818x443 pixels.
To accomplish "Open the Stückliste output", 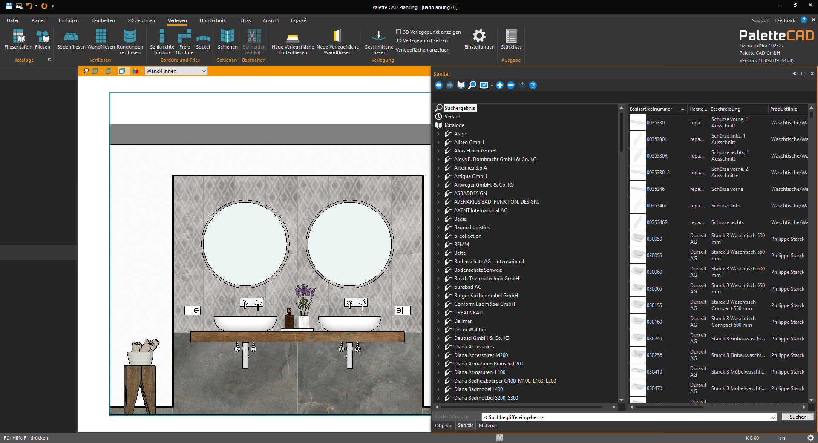I will [x=511, y=40].
